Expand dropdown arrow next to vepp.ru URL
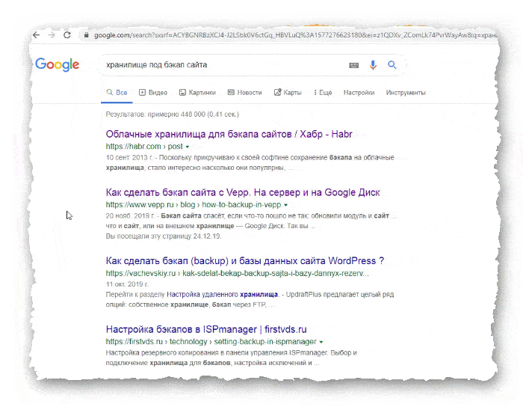Viewport: 526px width, 407px height. click(x=285, y=205)
